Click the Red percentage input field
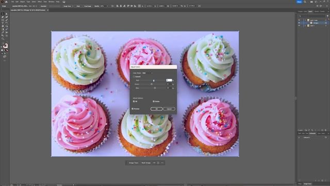 point(169,81)
